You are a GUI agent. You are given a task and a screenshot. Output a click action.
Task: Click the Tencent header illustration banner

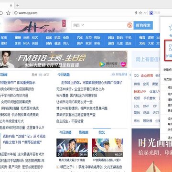(x=35, y=25)
